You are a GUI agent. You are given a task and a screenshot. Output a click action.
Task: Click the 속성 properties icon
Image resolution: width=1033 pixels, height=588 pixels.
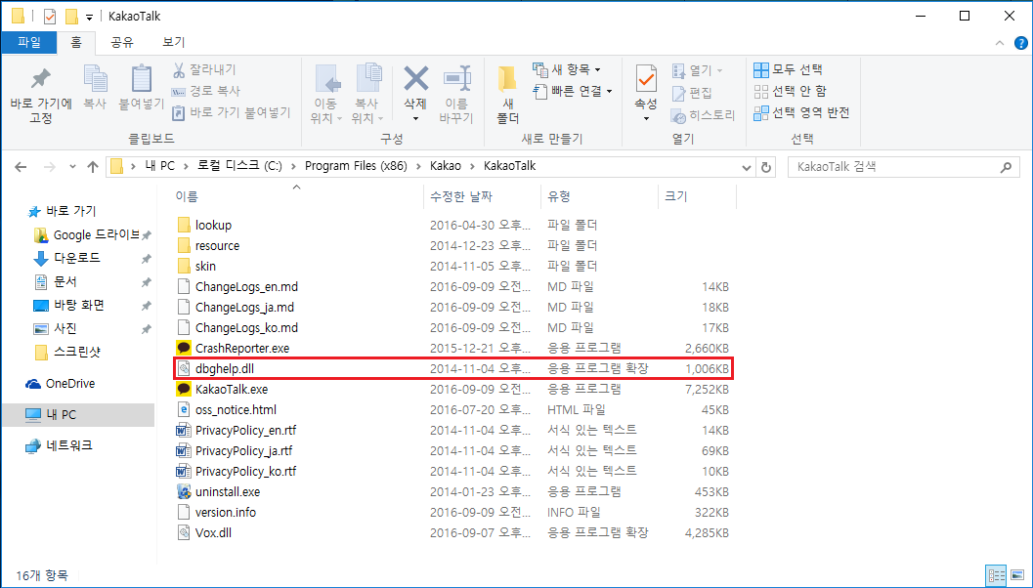point(646,79)
